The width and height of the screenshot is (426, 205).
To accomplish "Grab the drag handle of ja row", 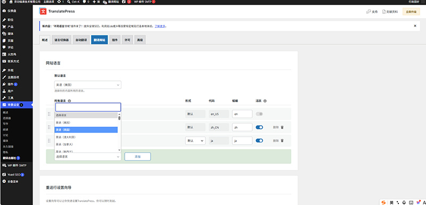I will (x=49, y=141).
